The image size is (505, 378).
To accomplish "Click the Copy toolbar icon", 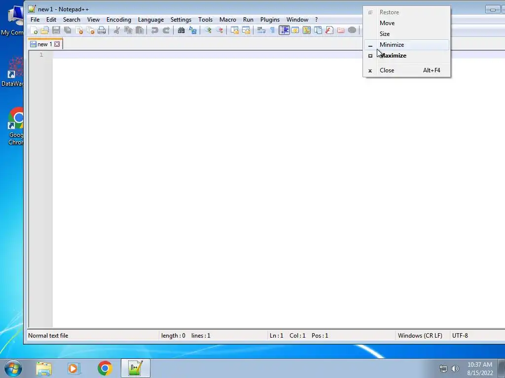I will point(128,30).
